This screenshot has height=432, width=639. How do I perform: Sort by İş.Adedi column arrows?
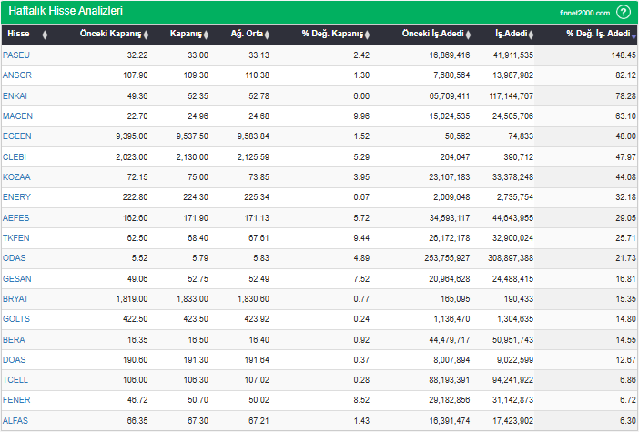531,35
